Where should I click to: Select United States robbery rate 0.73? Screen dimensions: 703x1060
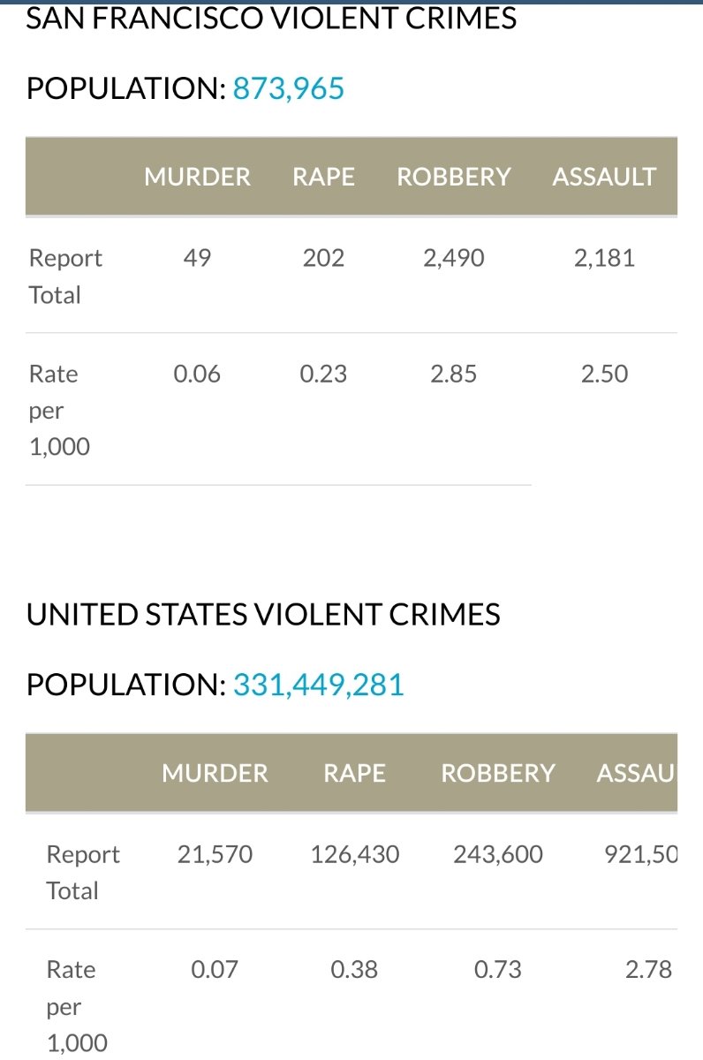(x=498, y=969)
